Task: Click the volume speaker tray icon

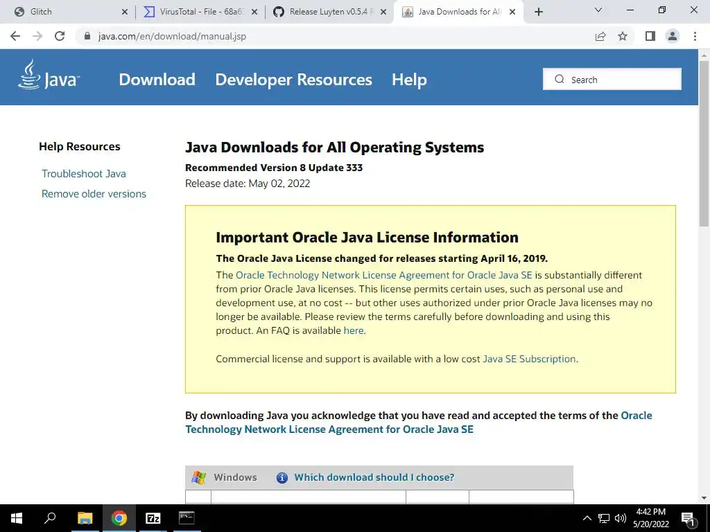Action: (x=621, y=518)
